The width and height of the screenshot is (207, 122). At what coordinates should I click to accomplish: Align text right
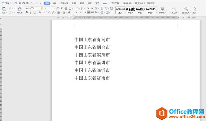pos(85,12)
